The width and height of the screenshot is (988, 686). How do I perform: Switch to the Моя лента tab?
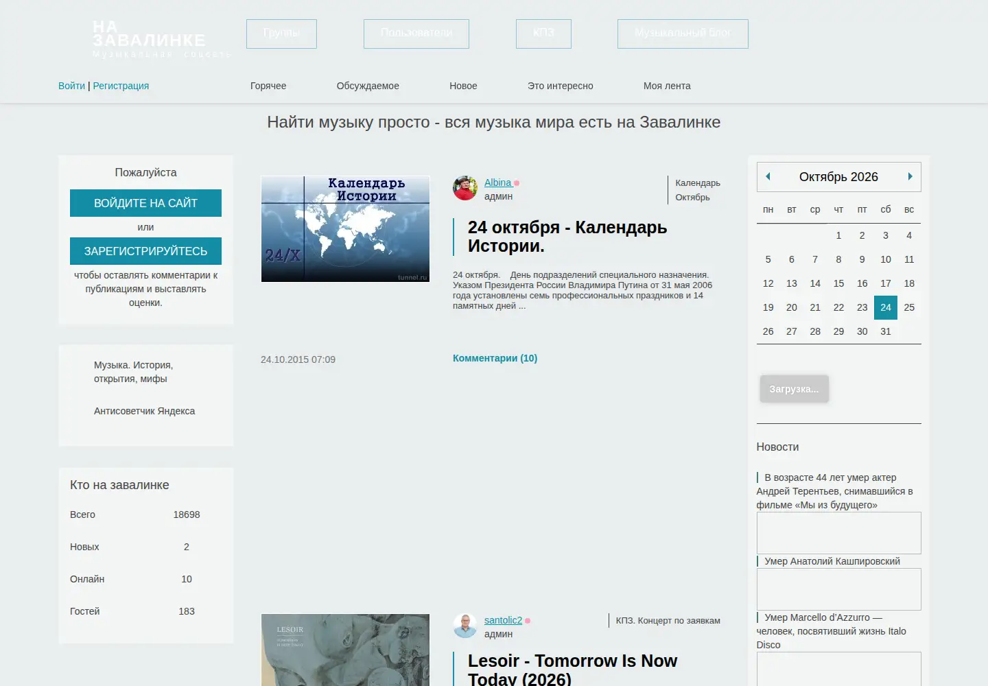[x=667, y=86]
